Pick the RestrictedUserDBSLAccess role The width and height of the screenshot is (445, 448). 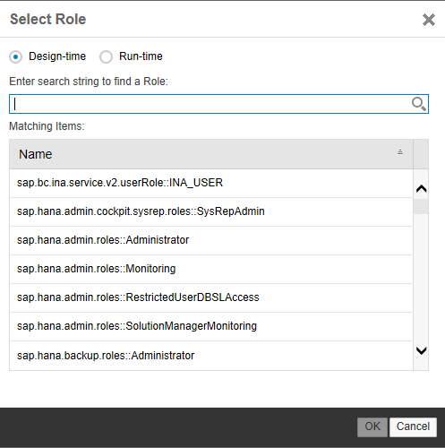point(211,297)
